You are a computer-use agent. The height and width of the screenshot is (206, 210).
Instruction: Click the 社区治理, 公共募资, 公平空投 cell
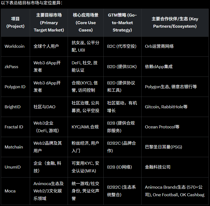coord(86,107)
